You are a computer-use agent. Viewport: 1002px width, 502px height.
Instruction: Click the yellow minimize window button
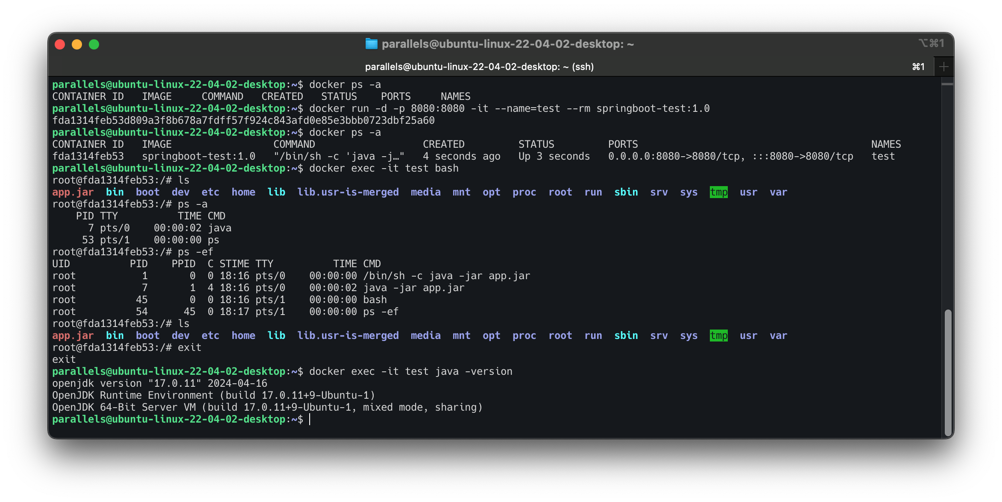pyautogui.click(x=77, y=44)
